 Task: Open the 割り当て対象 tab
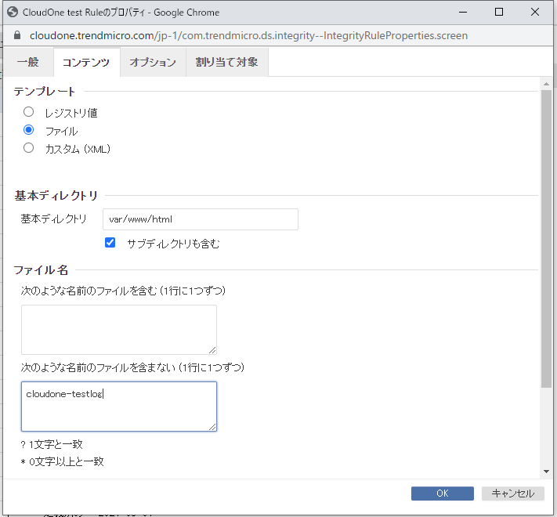tap(226, 62)
